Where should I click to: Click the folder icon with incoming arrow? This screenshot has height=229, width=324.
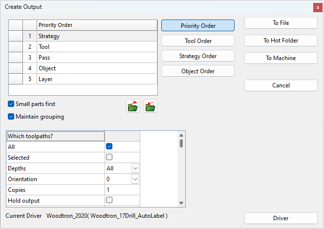coord(150,106)
